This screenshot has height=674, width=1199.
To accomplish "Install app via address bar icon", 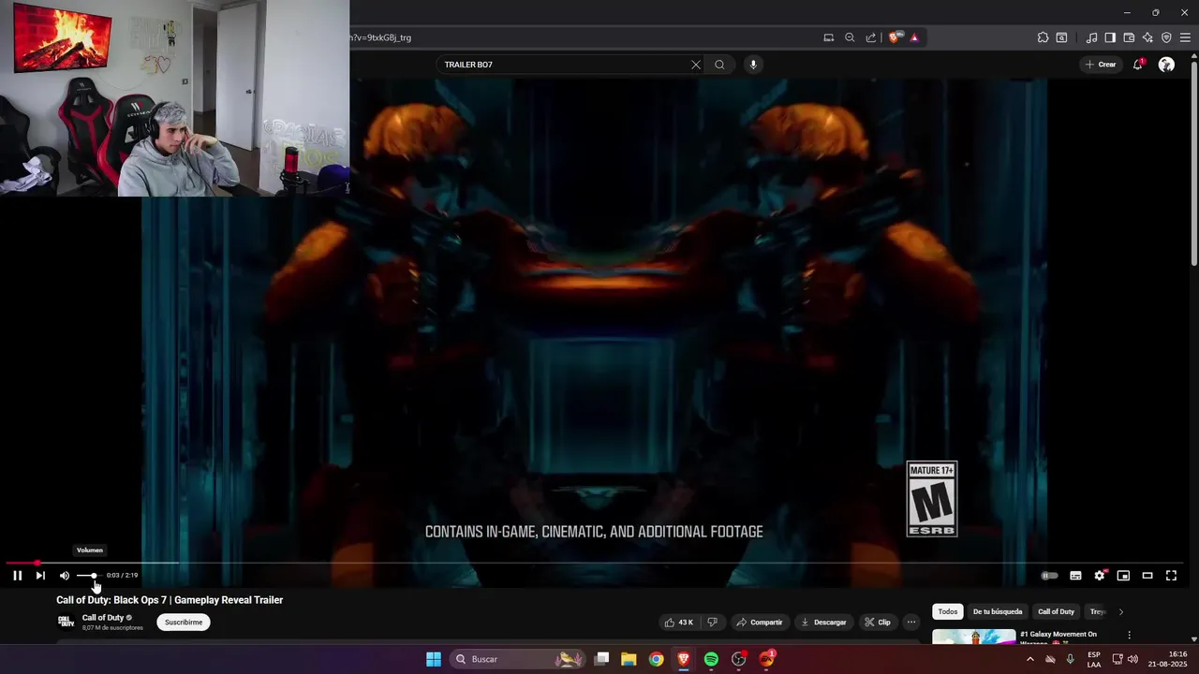I will click(x=829, y=37).
